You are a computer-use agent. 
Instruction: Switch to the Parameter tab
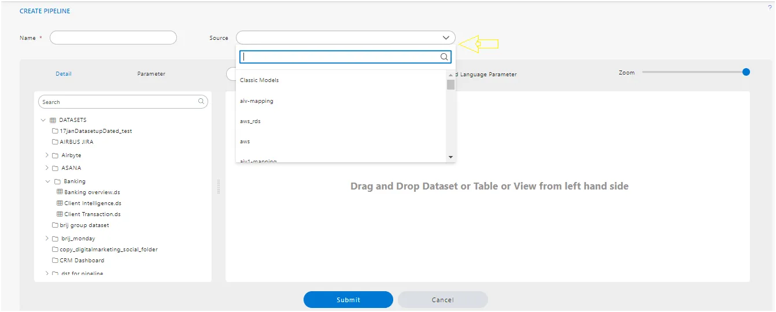151,74
